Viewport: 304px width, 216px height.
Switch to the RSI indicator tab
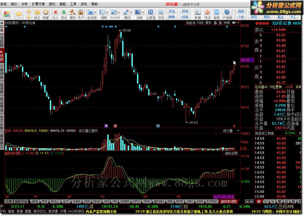point(45,201)
